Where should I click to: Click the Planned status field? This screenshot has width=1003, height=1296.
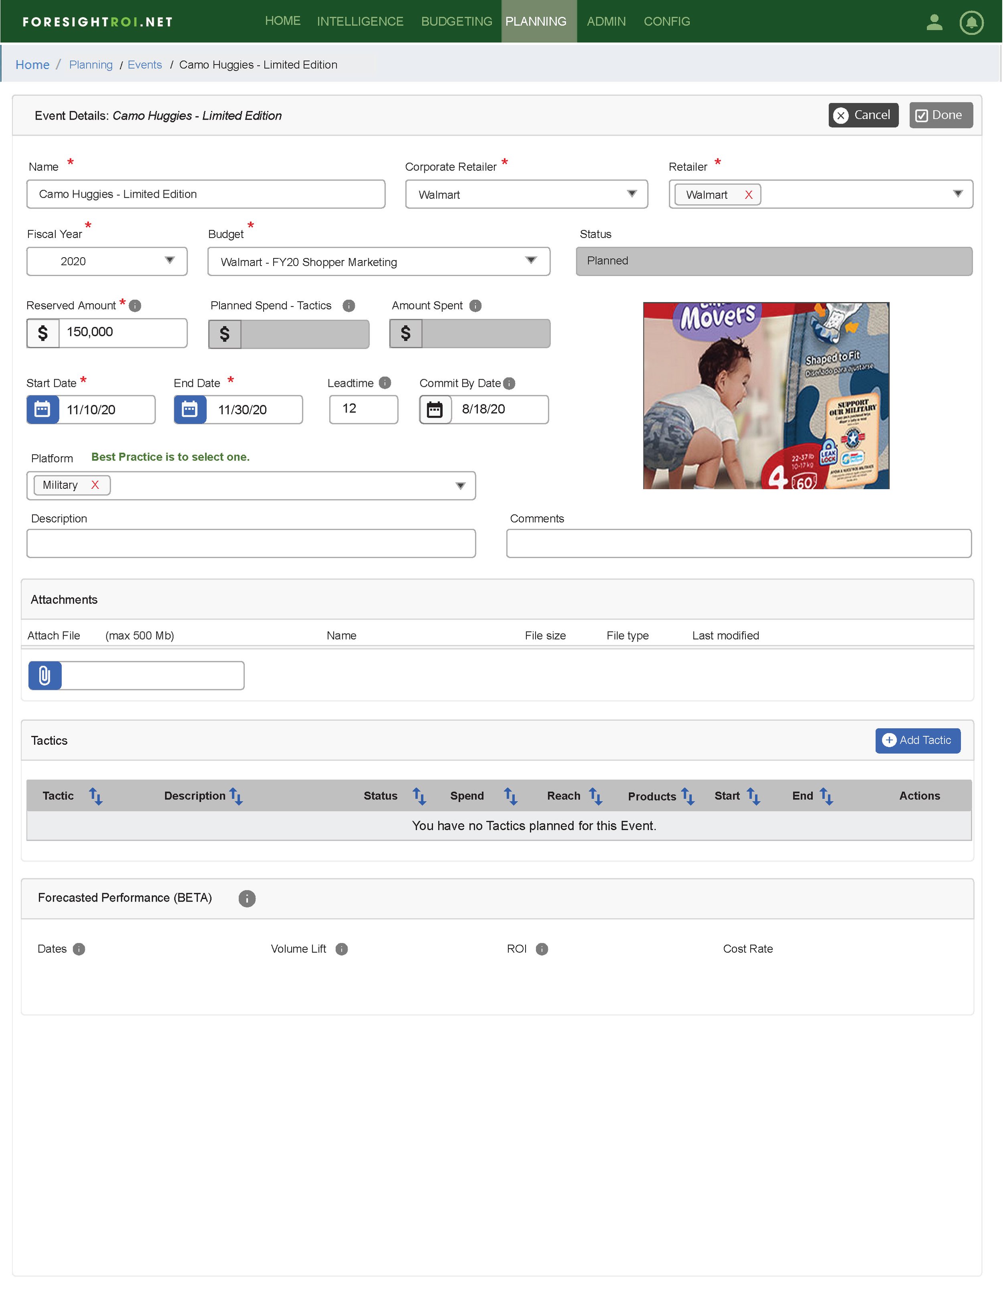click(x=774, y=261)
